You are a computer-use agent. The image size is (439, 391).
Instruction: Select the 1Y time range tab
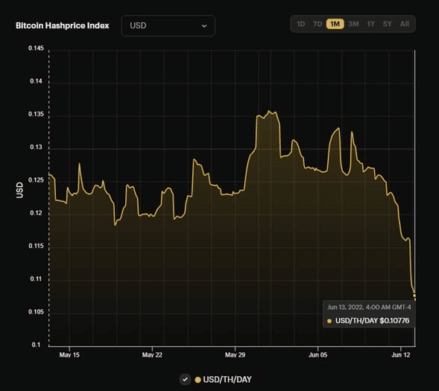click(x=370, y=24)
